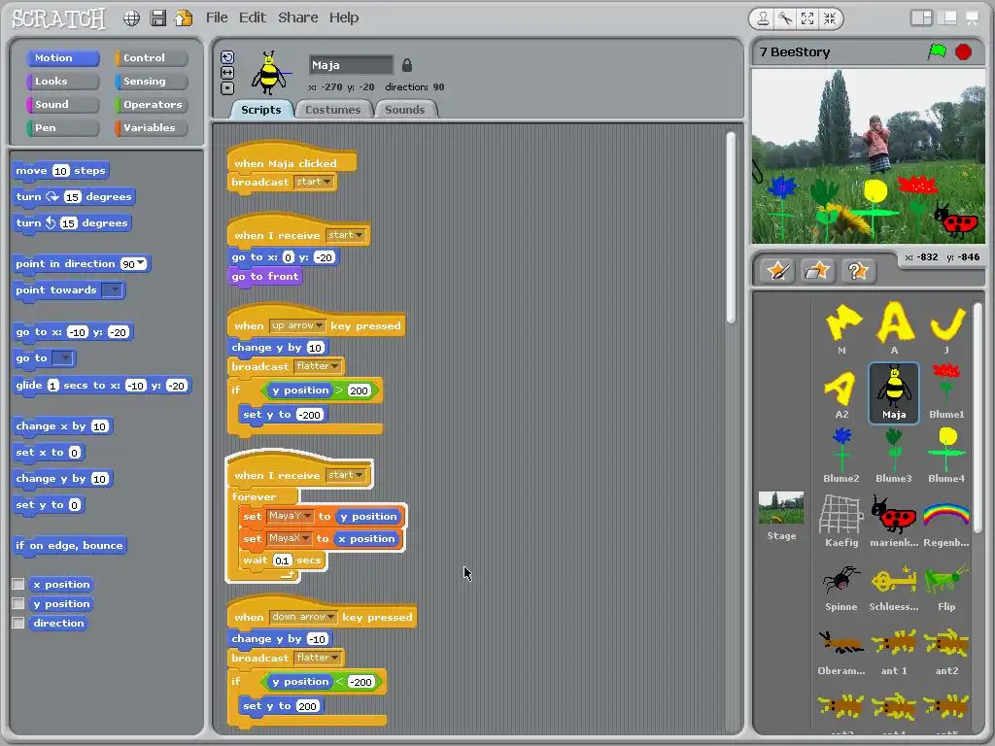
Task: Click the scripts area vertical scrollbar
Action: (731, 228)
